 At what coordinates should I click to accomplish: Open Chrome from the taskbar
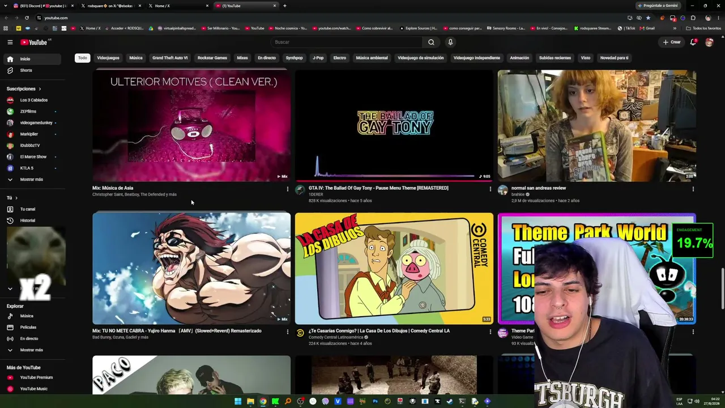pos(263,401)
